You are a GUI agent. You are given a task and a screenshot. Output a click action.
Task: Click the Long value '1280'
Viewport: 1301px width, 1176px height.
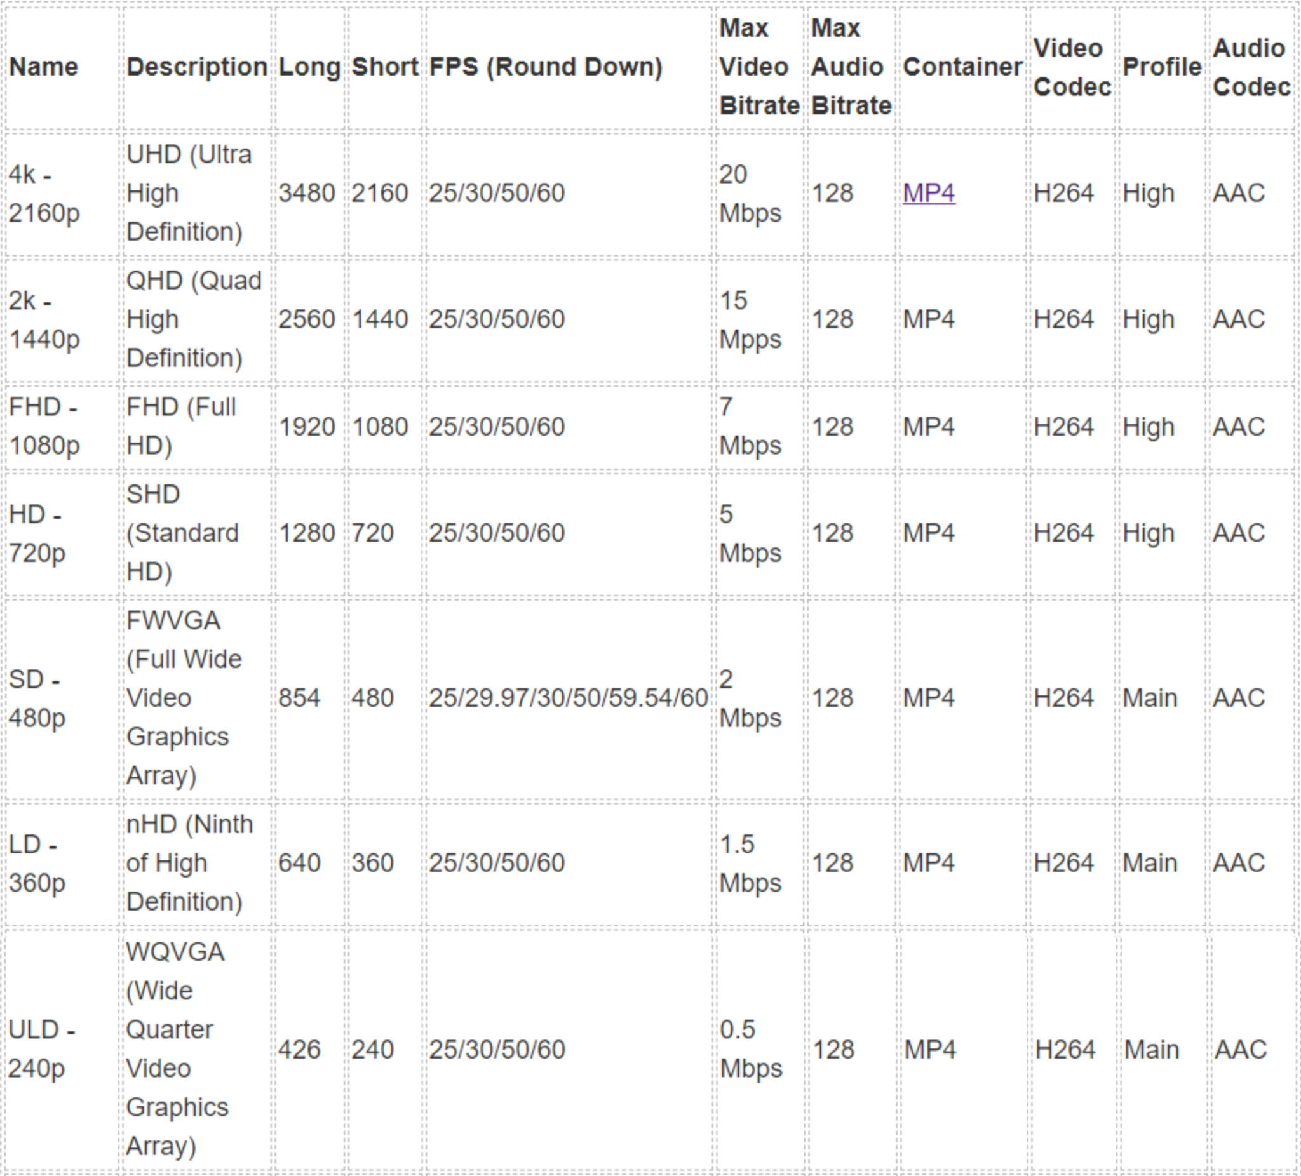307,533
